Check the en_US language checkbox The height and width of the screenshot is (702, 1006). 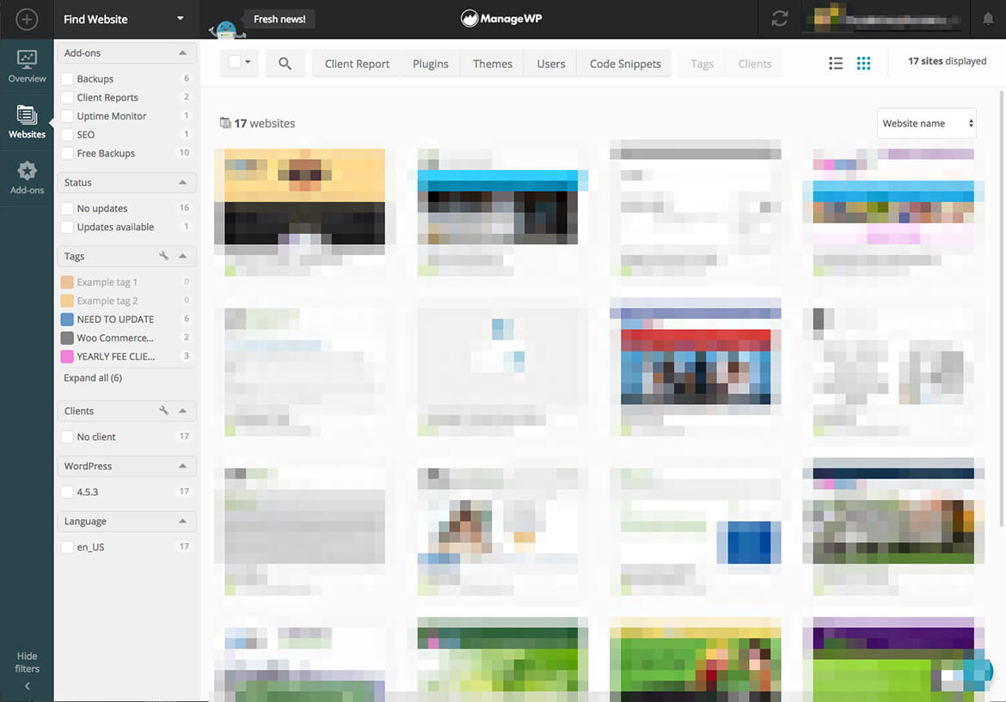tap(67, 546)
